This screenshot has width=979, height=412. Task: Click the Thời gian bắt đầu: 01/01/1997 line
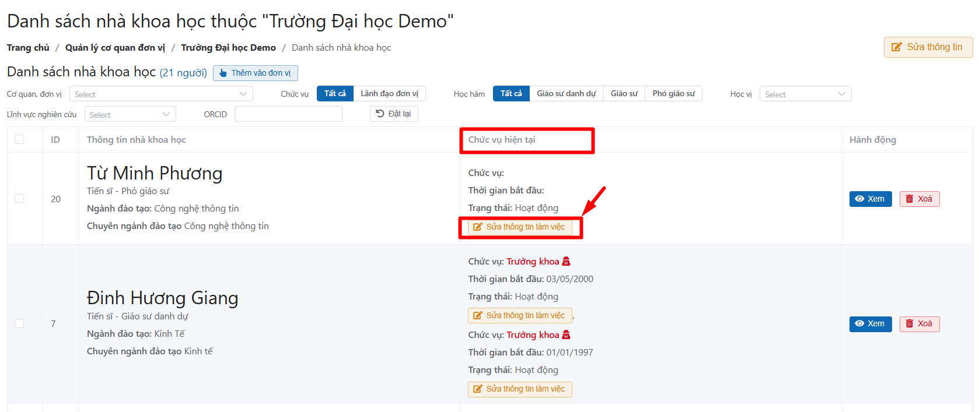click(530, 353)
